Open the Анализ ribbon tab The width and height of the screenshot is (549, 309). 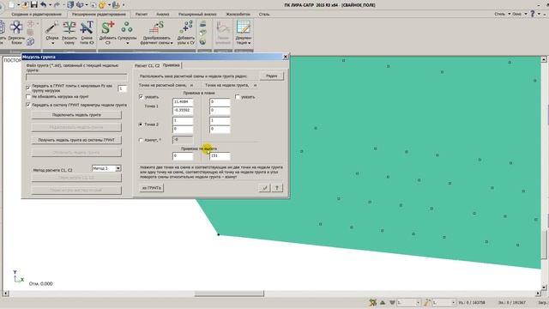click(x=162, y=15)
